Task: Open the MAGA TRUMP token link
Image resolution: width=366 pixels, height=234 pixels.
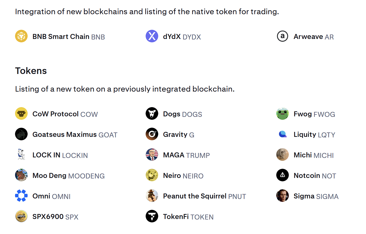Action: [x=186, y=155]
